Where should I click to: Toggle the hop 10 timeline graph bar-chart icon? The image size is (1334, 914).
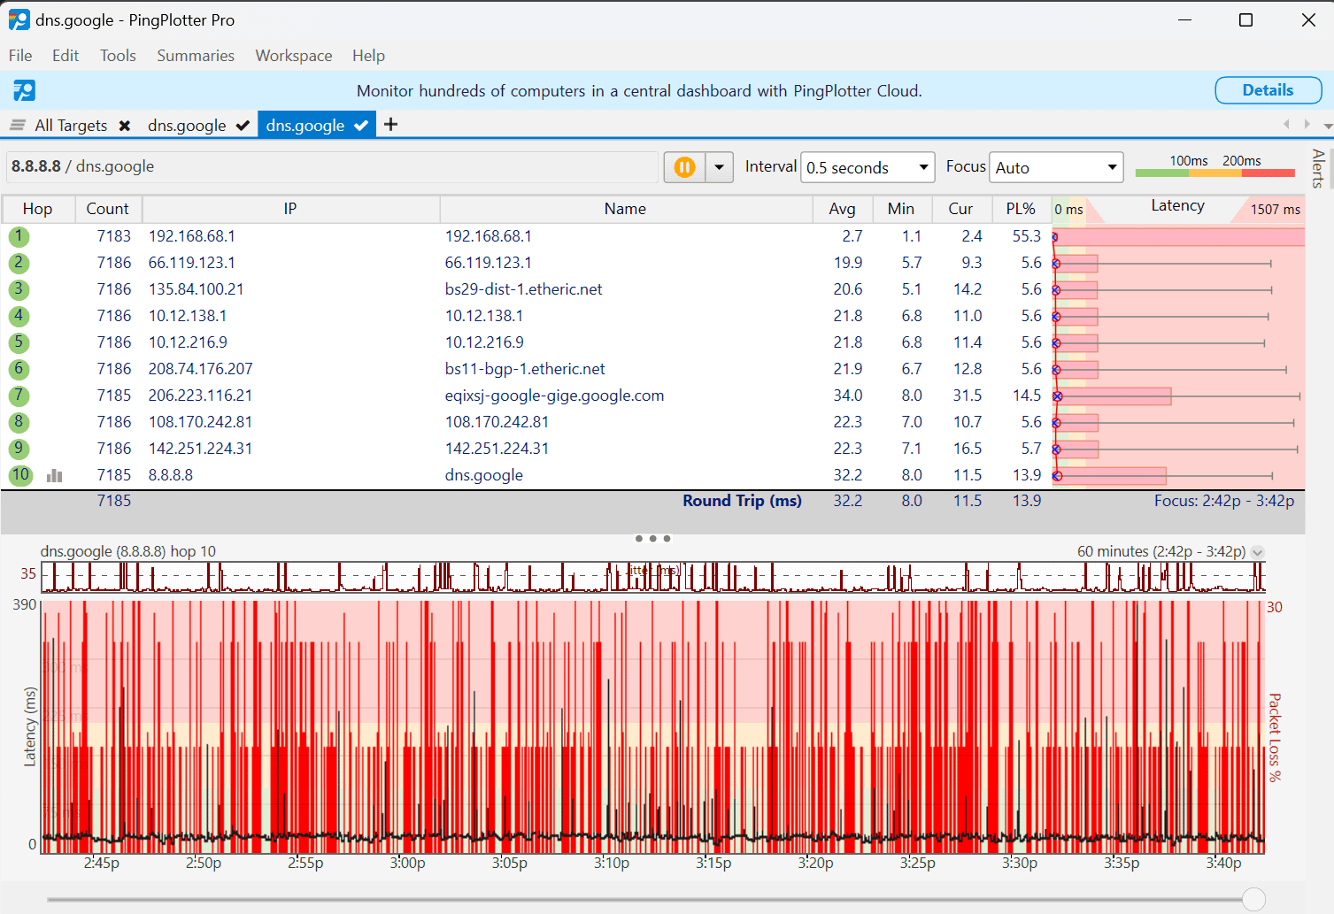point(55,476)
